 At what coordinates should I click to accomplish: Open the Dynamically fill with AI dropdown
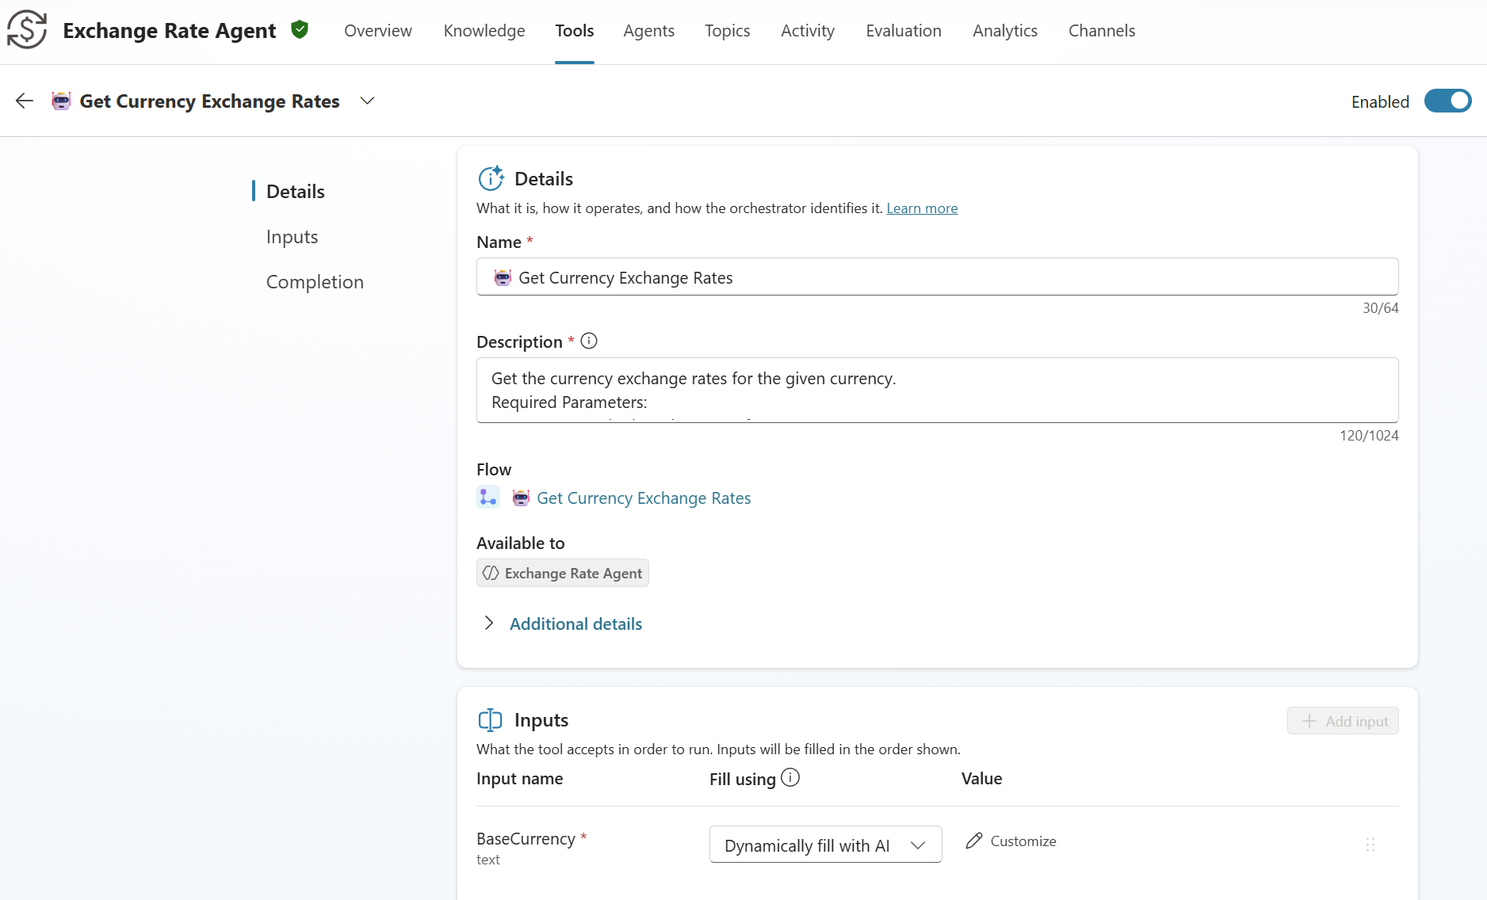(825, 845)
